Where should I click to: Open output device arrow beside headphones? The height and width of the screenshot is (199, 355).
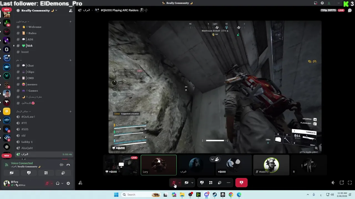(x=62, y=183)
